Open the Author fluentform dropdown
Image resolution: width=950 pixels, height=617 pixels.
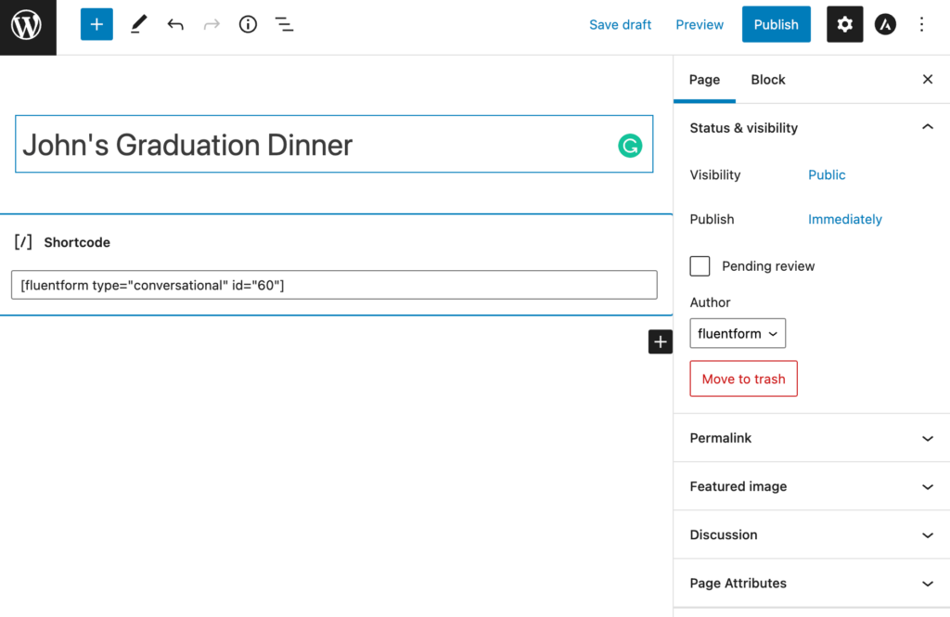point(738,333)
